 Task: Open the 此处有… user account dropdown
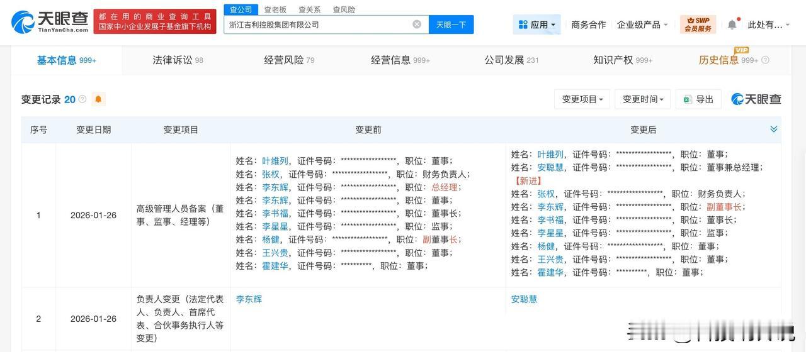click(x=769, y=25)
